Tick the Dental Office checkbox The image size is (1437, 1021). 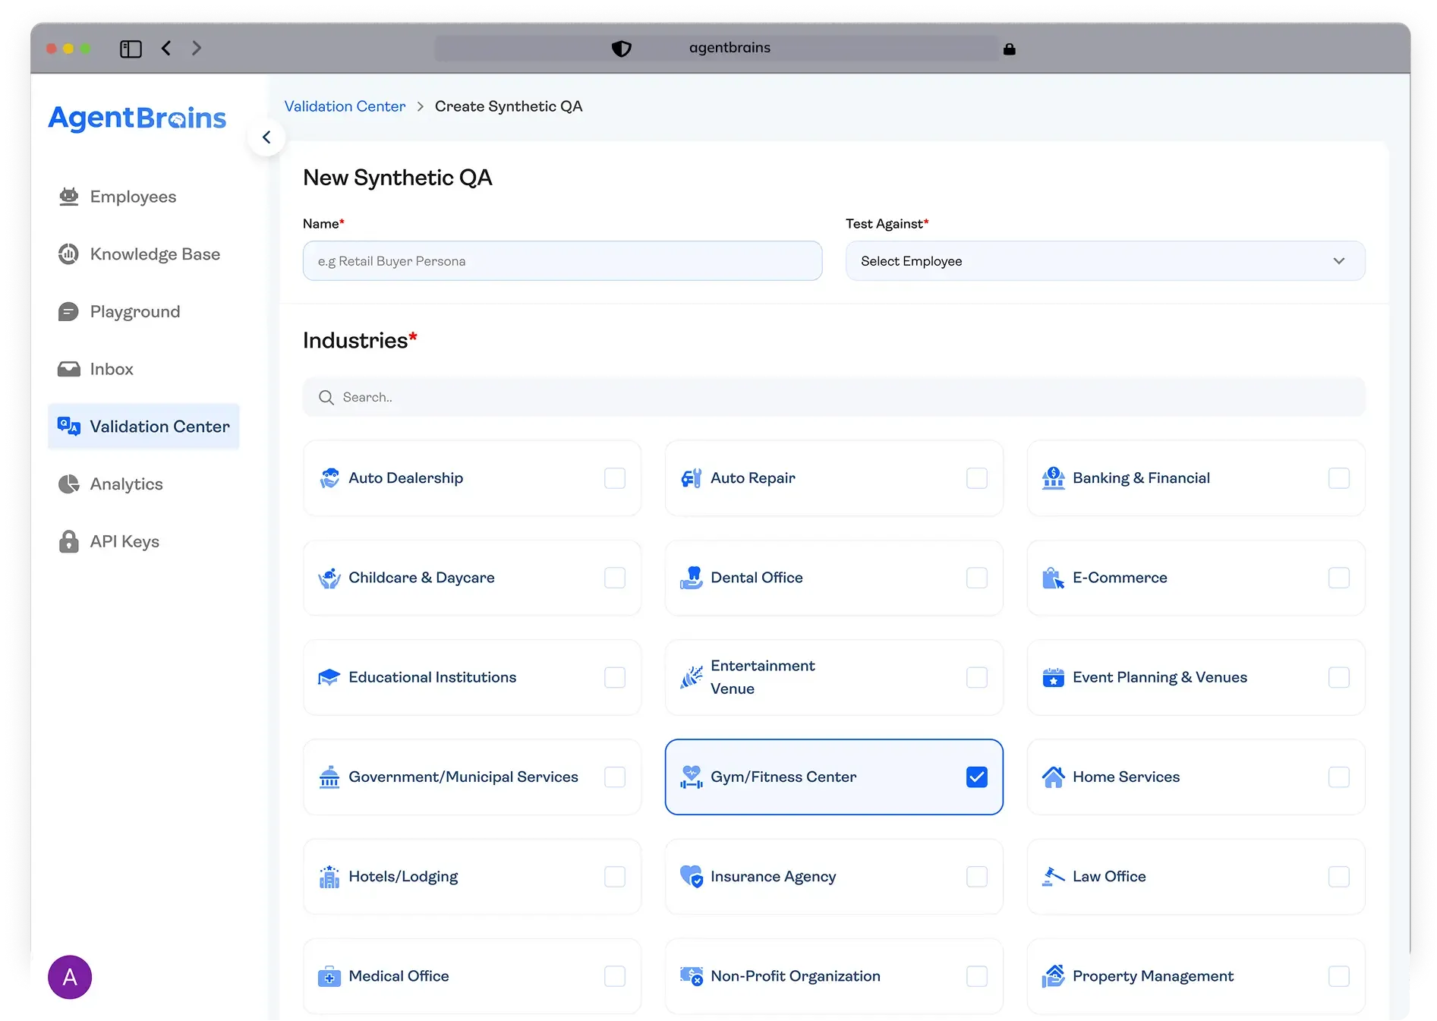(x=976, y=578)
